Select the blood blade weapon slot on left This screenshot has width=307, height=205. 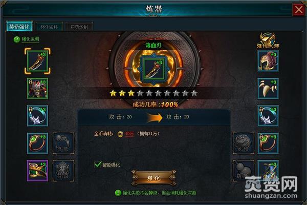point(37,61)
